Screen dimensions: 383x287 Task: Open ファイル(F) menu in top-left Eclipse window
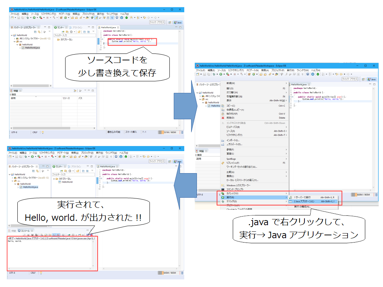pyautogui.click(x=14, y=14)
